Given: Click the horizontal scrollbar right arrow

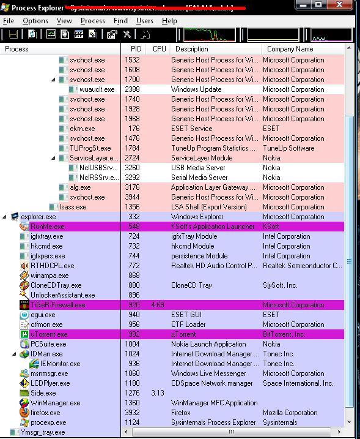Looking at the screenshot, I should 339,432.
